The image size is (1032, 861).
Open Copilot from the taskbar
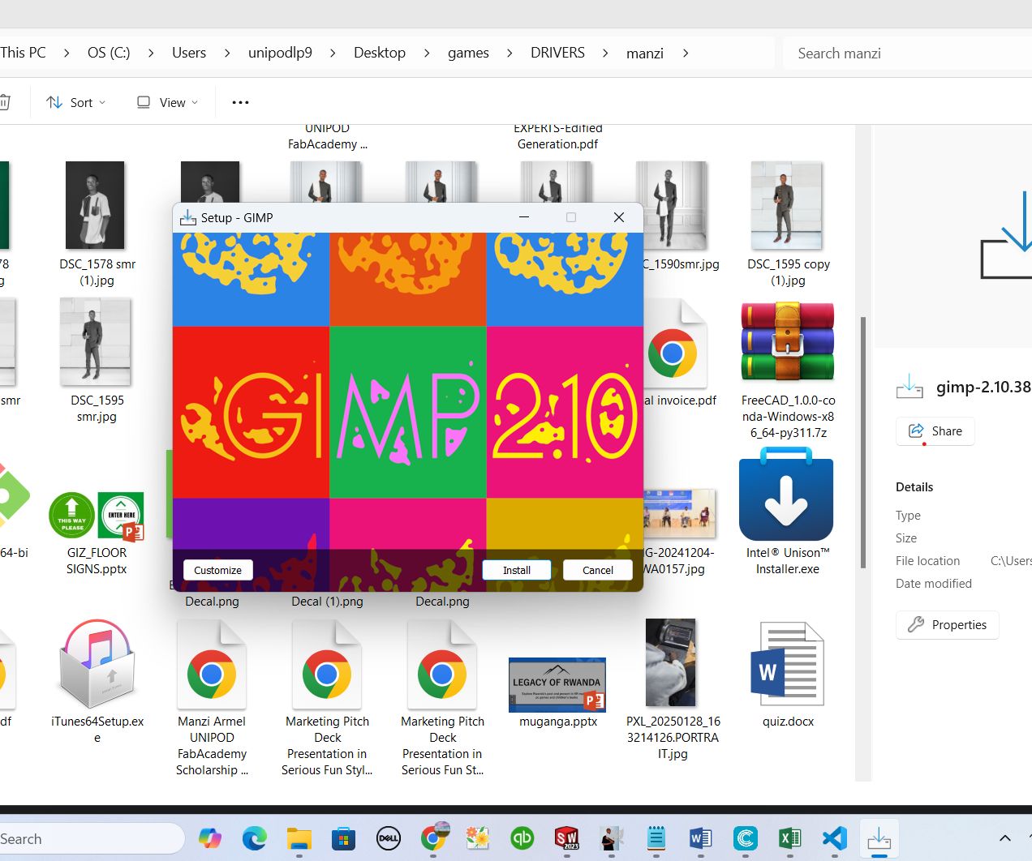point(210,838)
